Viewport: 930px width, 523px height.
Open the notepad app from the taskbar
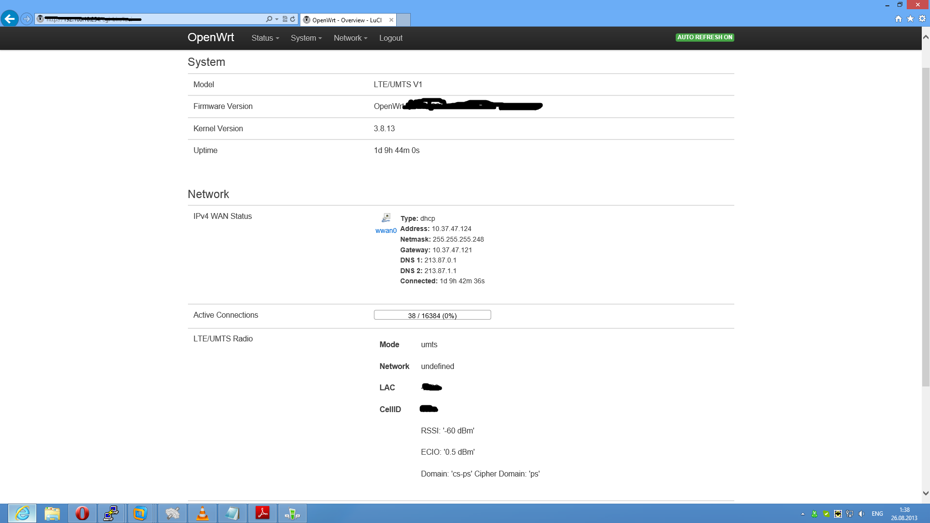[232, 513]
